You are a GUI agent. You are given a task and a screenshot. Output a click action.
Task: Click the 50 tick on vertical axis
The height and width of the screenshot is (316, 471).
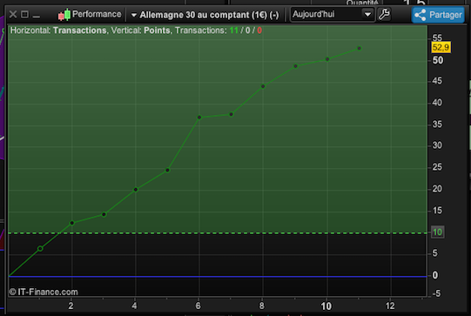(x=438, y=60)
